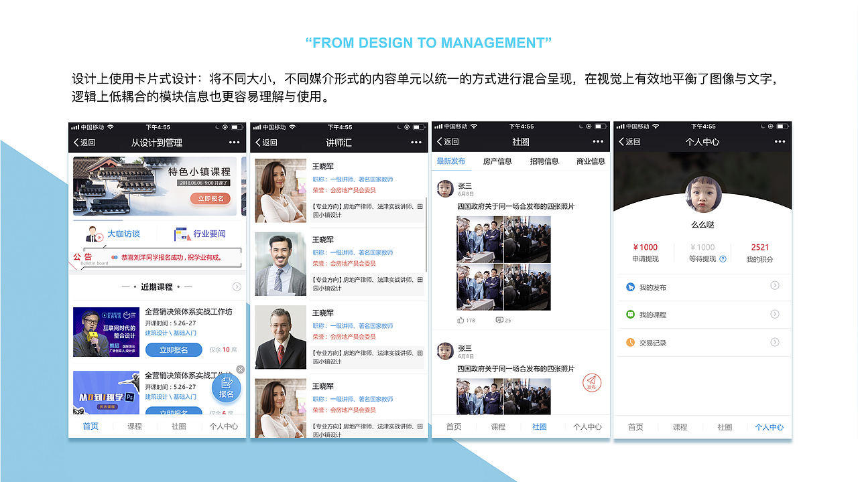Select 课程 tab in 个人中心 screen

[x=680, y=427]
